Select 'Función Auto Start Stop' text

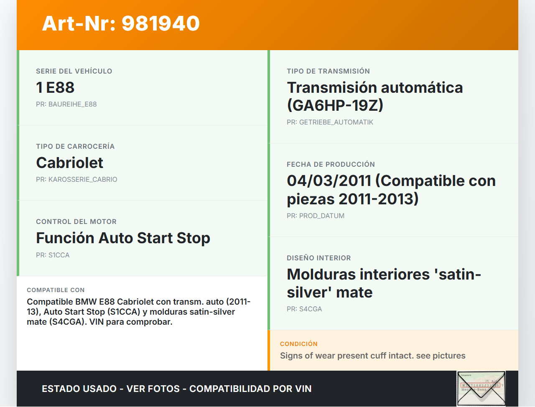123,238
